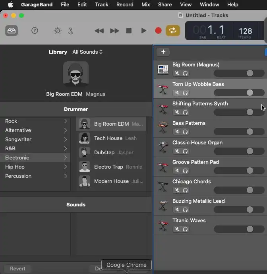Open the Record menu
This screenshot has width=267, height=274.
125,4
